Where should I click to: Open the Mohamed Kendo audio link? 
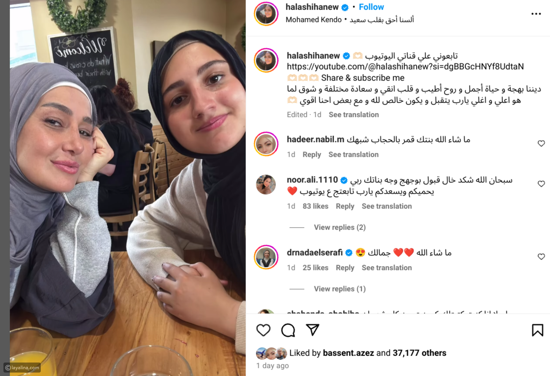(x=314, y=20)
